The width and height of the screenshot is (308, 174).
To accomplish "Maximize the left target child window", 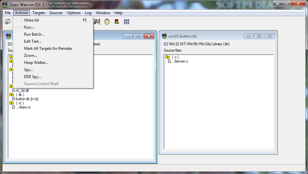I will tap(139, 36).
